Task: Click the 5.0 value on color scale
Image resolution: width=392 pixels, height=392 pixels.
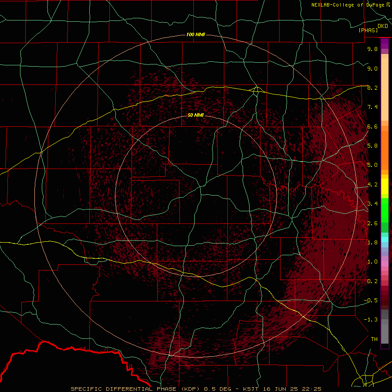Action: tap(372, 165)
